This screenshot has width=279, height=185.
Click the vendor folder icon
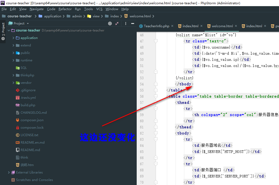pos(18,83)
